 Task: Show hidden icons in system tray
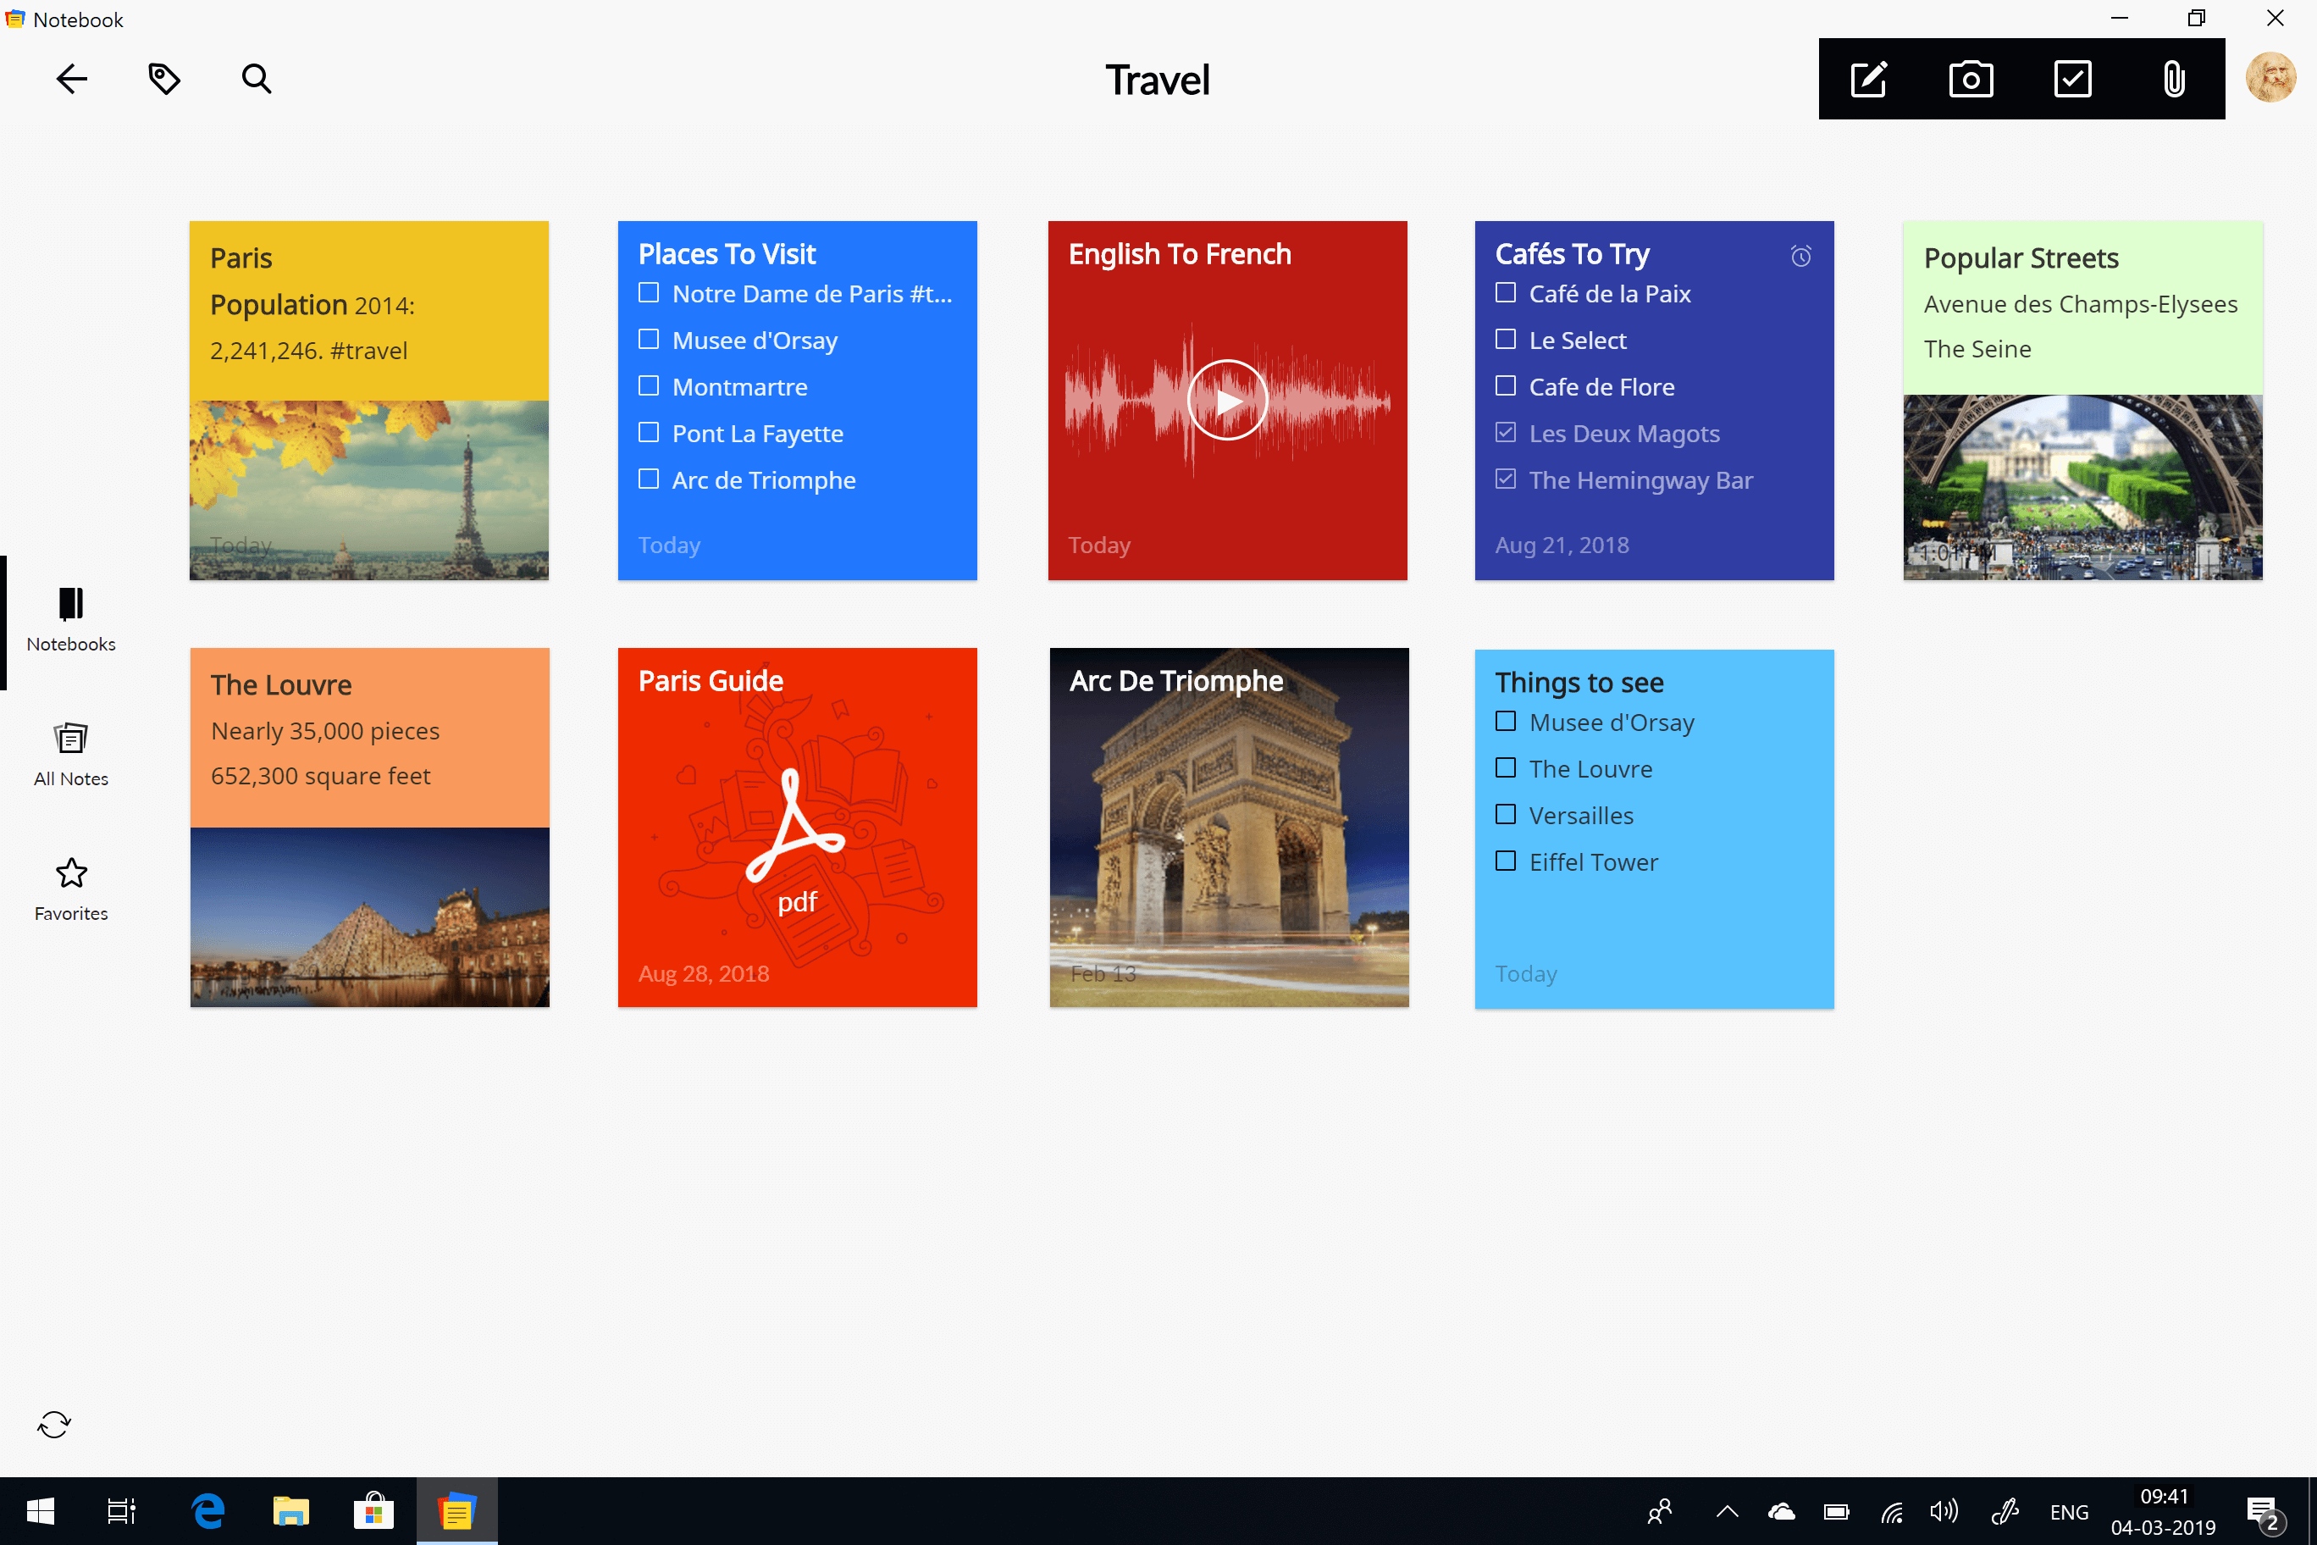coord(1727,1511)
